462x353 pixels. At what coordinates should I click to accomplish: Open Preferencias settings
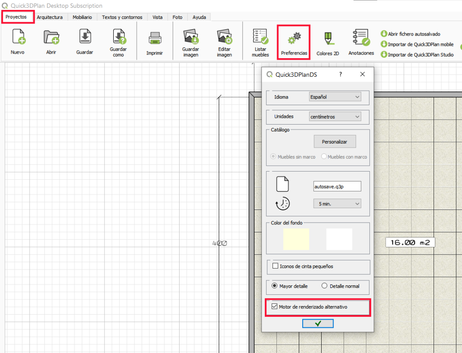[x=294, y=42]
